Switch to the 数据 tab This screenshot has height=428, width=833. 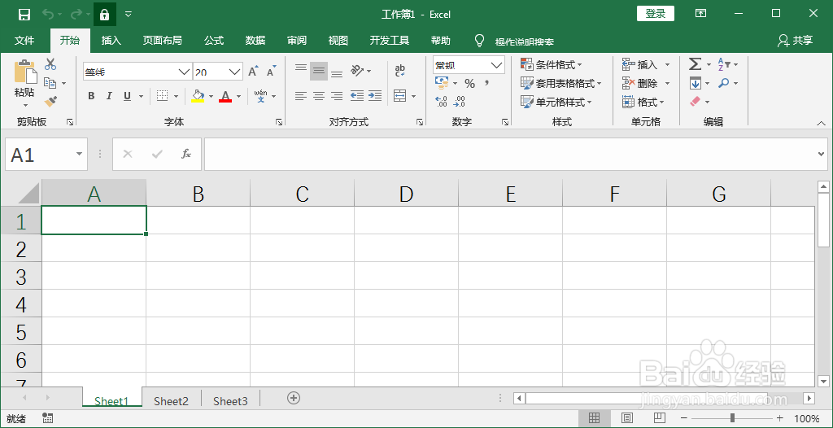[x=255, y=41]
